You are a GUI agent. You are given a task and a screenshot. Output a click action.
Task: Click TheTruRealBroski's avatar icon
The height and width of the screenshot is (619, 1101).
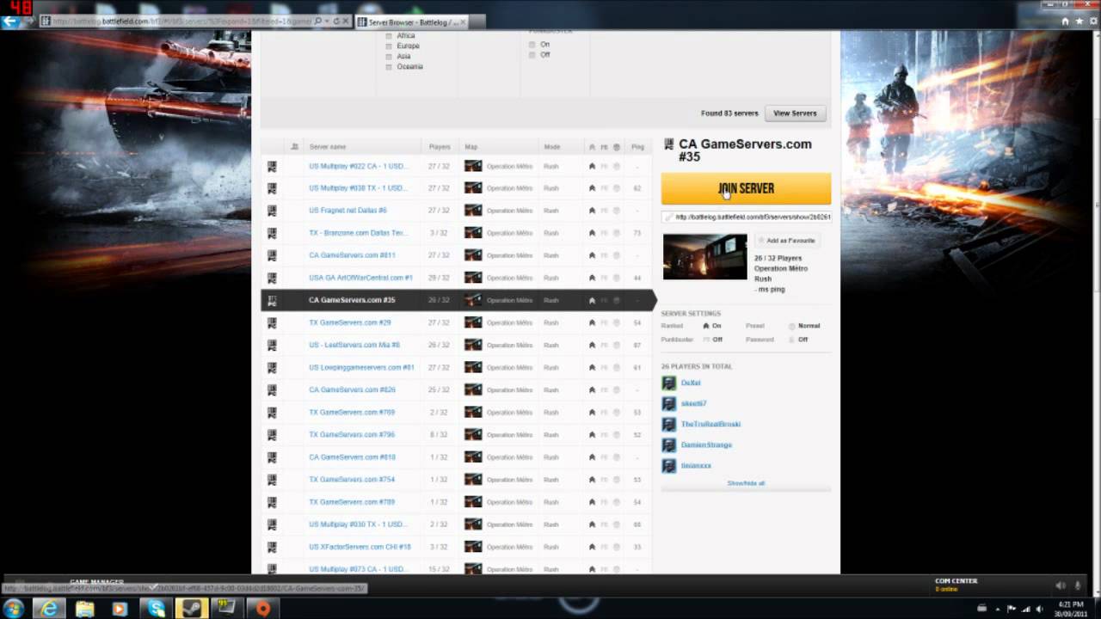(x=669, y=424)
